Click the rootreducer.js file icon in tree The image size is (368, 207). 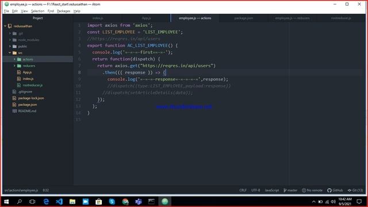19,85
